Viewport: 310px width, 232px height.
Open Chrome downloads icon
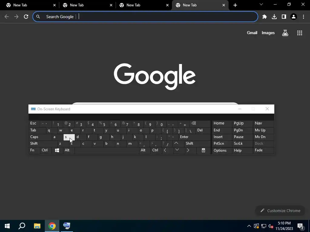point(274,17)
